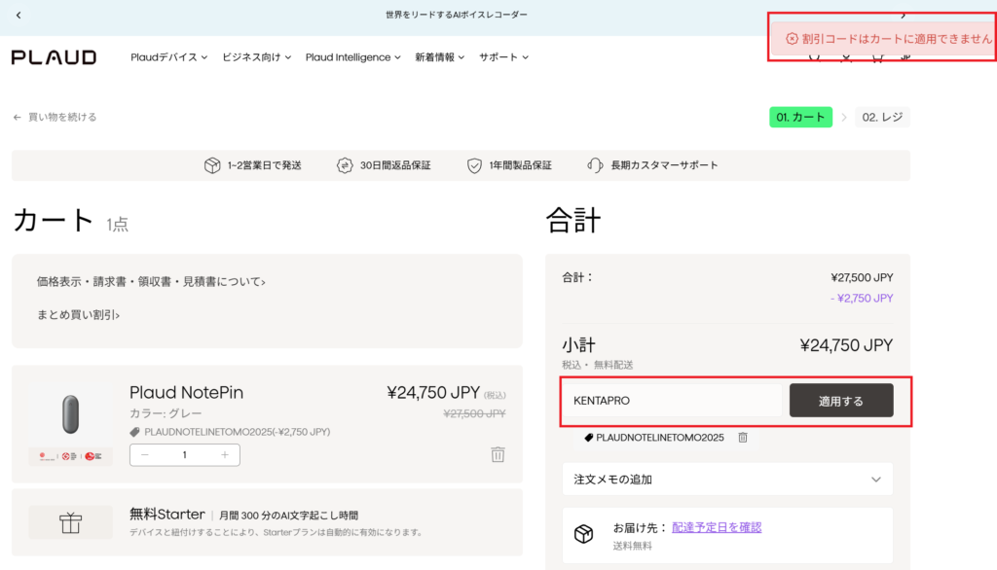Click the ¥24,750 JPY subtotal amount
The width and height of the screenshot is (997, 570).
pyautogui.click(x=846, y=345)
